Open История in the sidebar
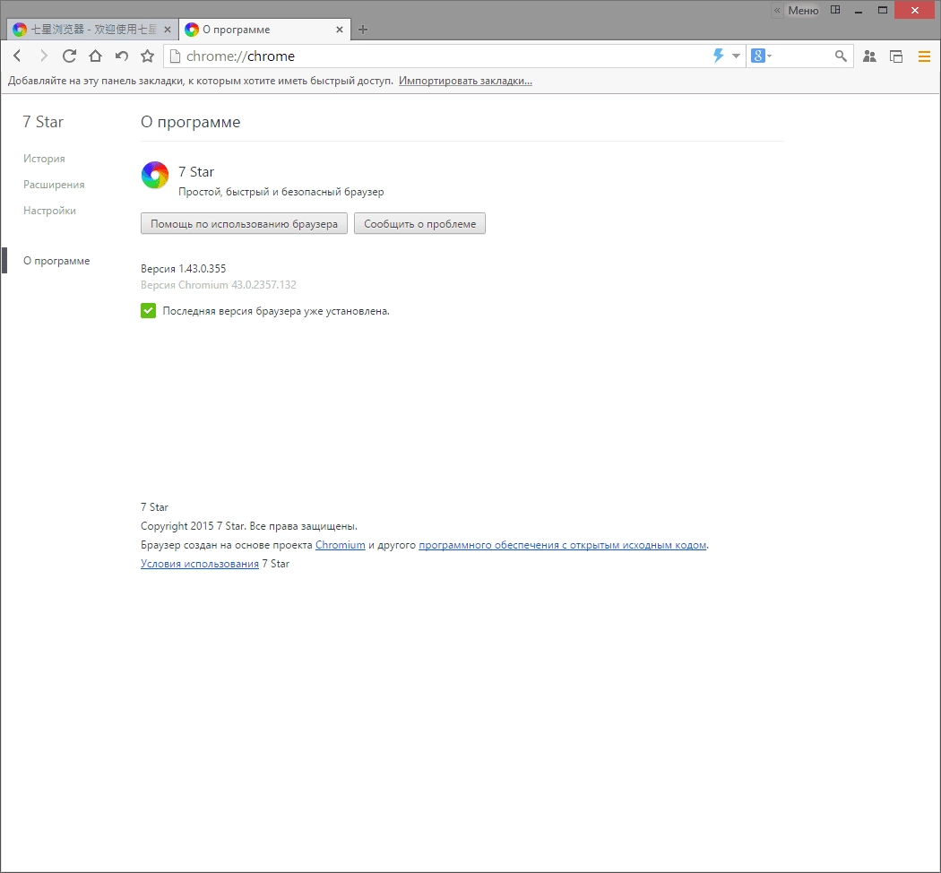The height and width of the screenshot is (873, 941). point(44,159)
